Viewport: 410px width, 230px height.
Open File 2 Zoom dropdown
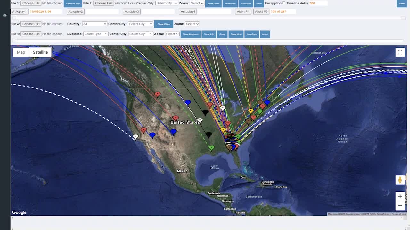(x=197, y=3)
